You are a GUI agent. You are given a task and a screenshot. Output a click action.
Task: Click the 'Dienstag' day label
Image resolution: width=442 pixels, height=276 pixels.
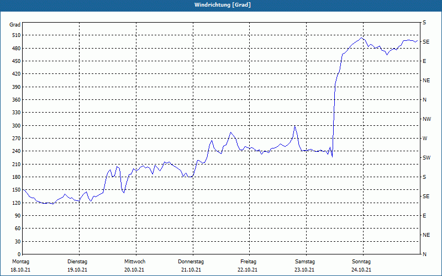77,262
